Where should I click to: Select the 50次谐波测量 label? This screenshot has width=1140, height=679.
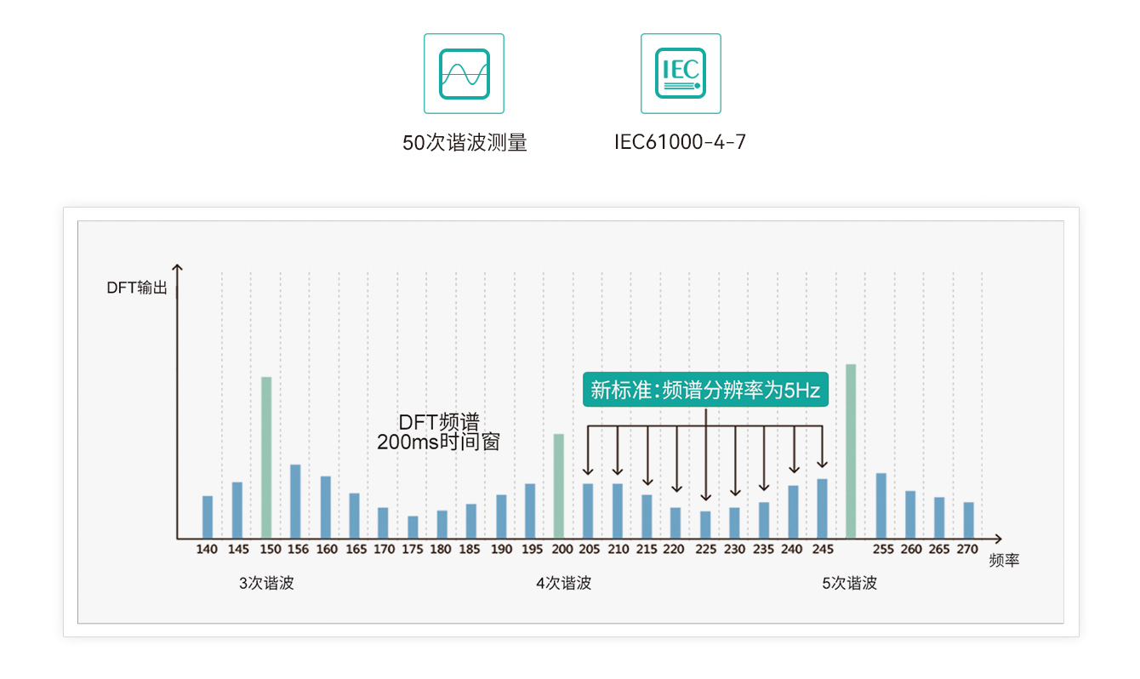pos(465,142)
